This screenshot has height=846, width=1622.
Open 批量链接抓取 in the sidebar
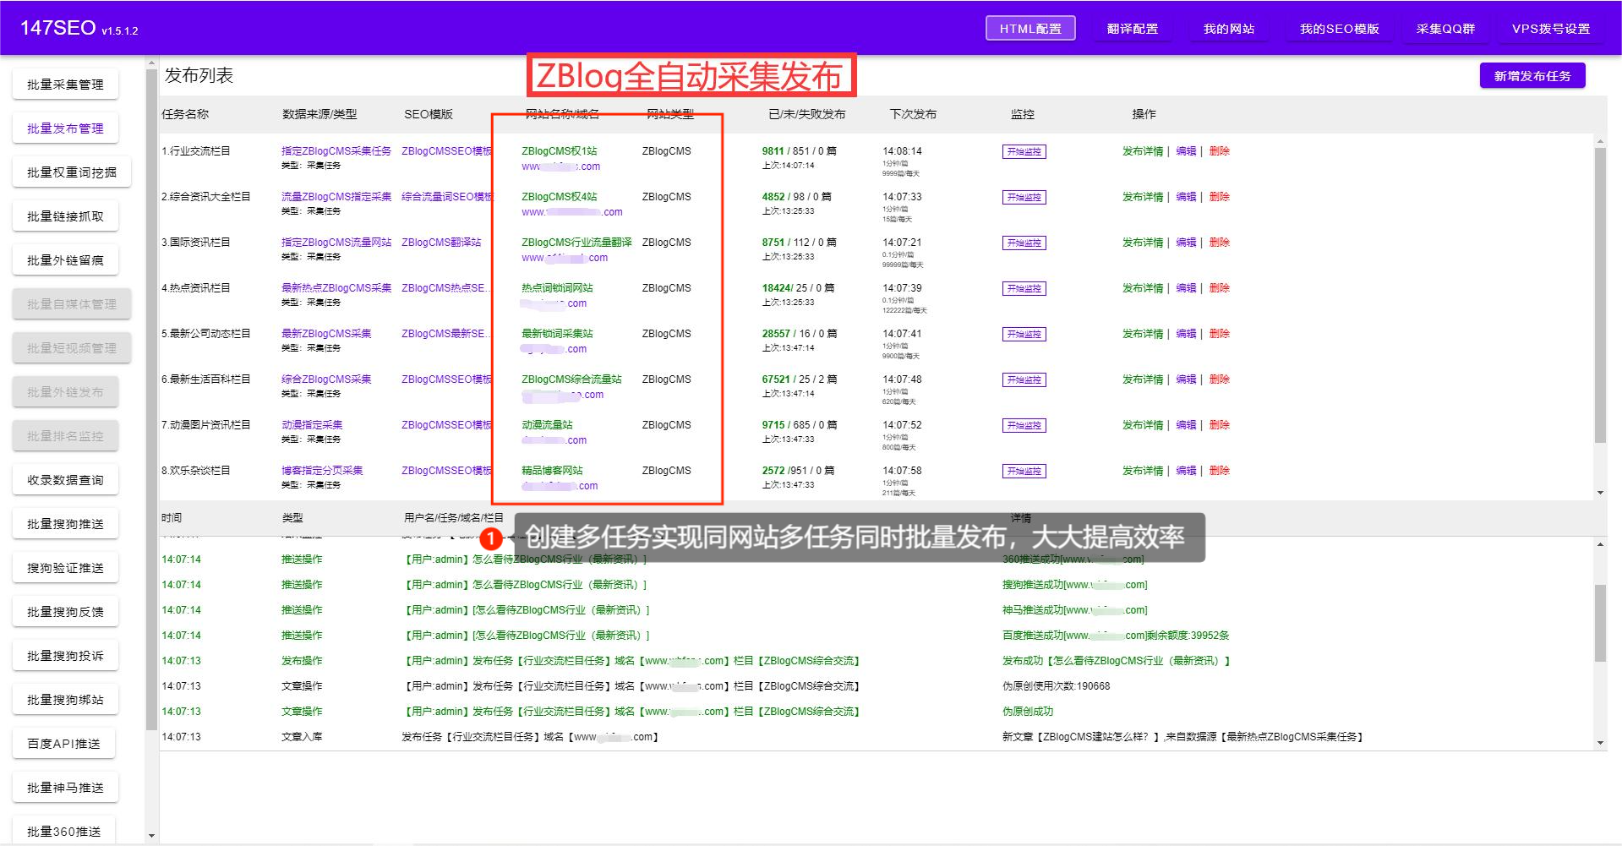[65, 216]
